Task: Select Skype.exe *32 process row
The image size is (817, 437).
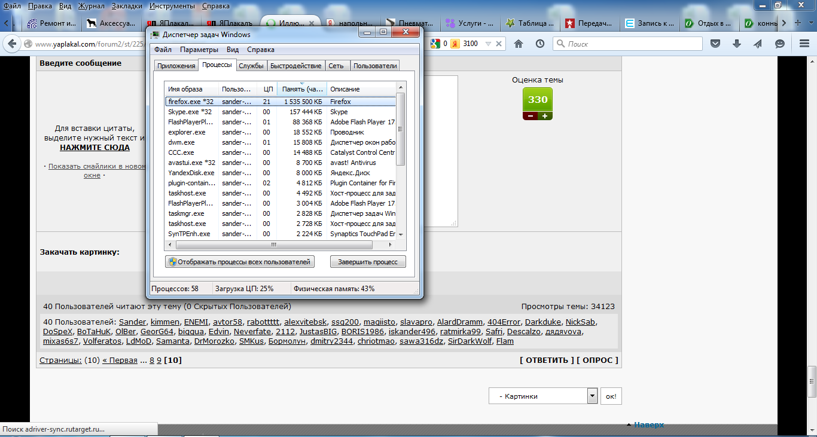Action: 281,112
